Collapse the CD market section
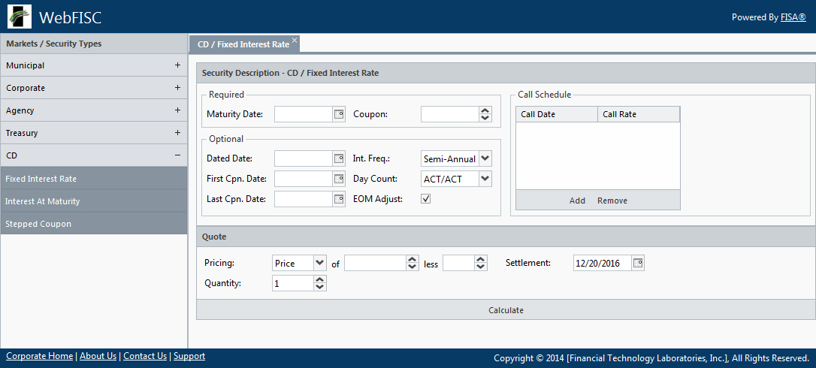The height and width of the screenshot is (368, 816). tap(177, 155)
